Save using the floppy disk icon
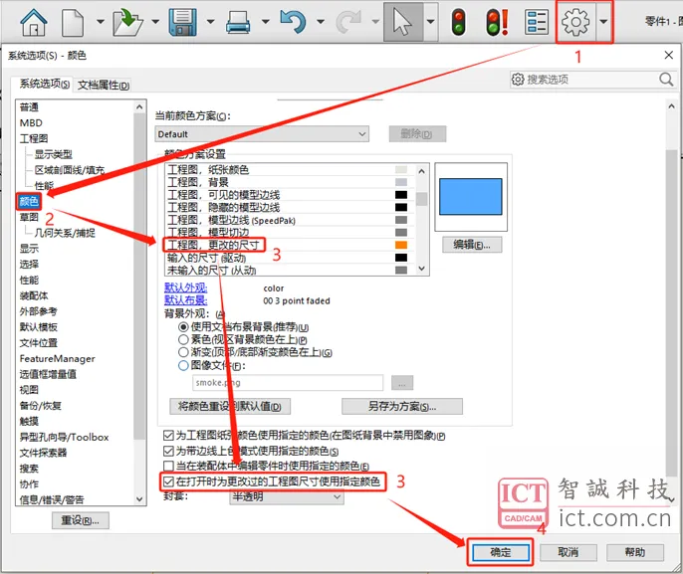This screenshot has height=574, width=683. [183, 22]
